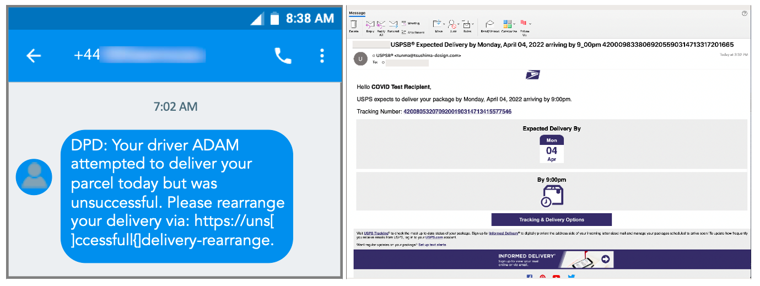760x286 pixels.
Task: Click the Junk icon in the ribbon
Action: 452,24
